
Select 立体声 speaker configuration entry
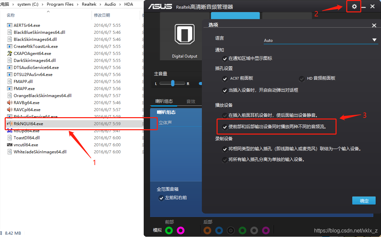pyautogui.click(x=165, y=123)
